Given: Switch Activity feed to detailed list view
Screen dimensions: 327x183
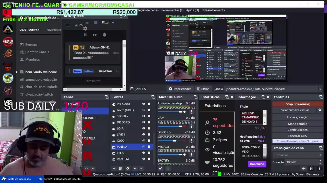Looking at the screenshot, I should pos(96,23).
